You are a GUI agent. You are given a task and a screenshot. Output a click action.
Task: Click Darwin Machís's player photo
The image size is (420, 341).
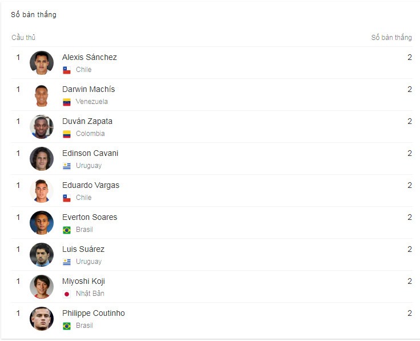[x=42, y=95]
